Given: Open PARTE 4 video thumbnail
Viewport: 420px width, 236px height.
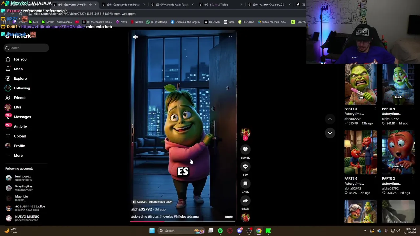Looking at the screenshot, I should [x=398, y=84].
